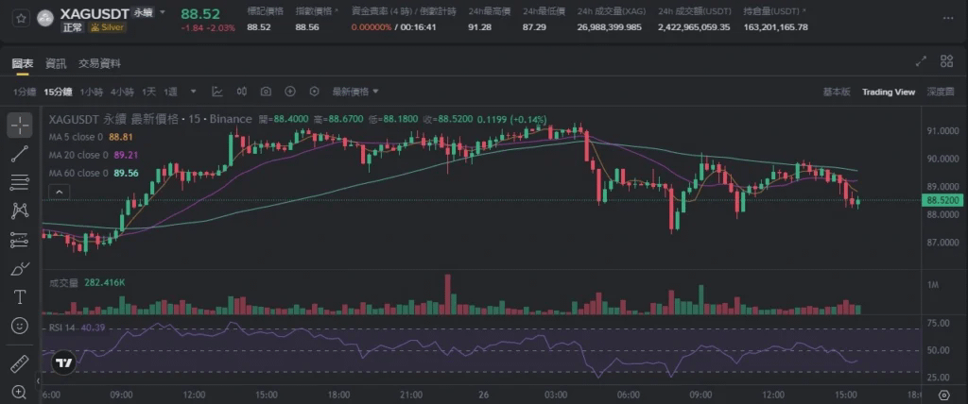Select the 1天 timeframe
Image resolution: width=968 pixels, height=404 pixels.
tap(148, 92)
